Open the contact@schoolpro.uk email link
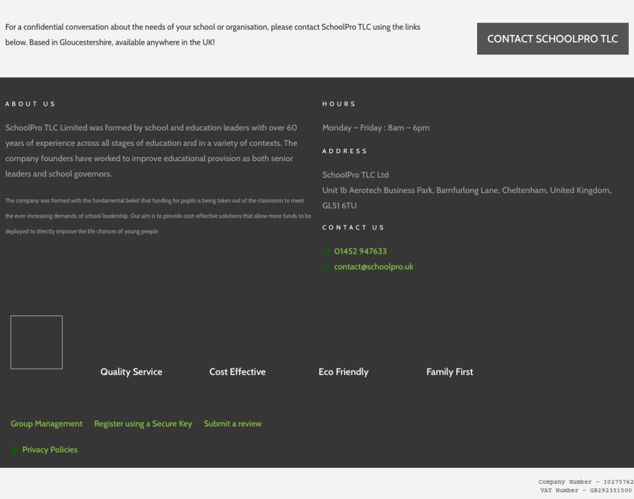Viewport: 634px width, 499px height. click(x=374, y=266)
